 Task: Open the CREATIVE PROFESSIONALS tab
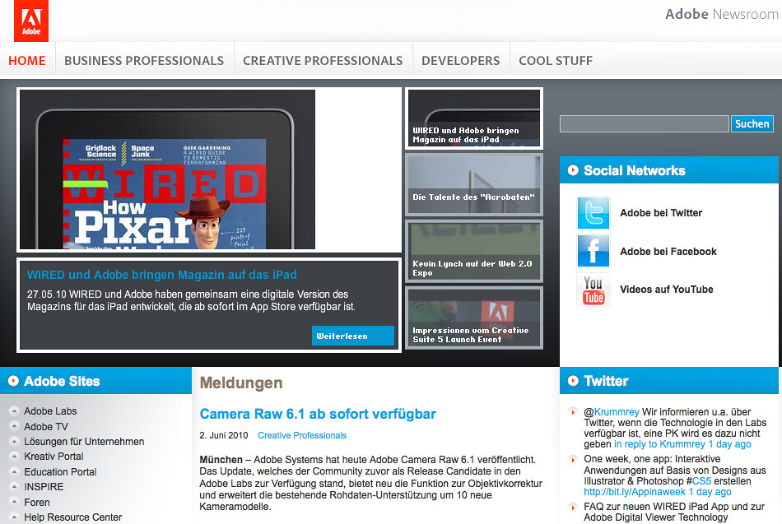[323, 60]
